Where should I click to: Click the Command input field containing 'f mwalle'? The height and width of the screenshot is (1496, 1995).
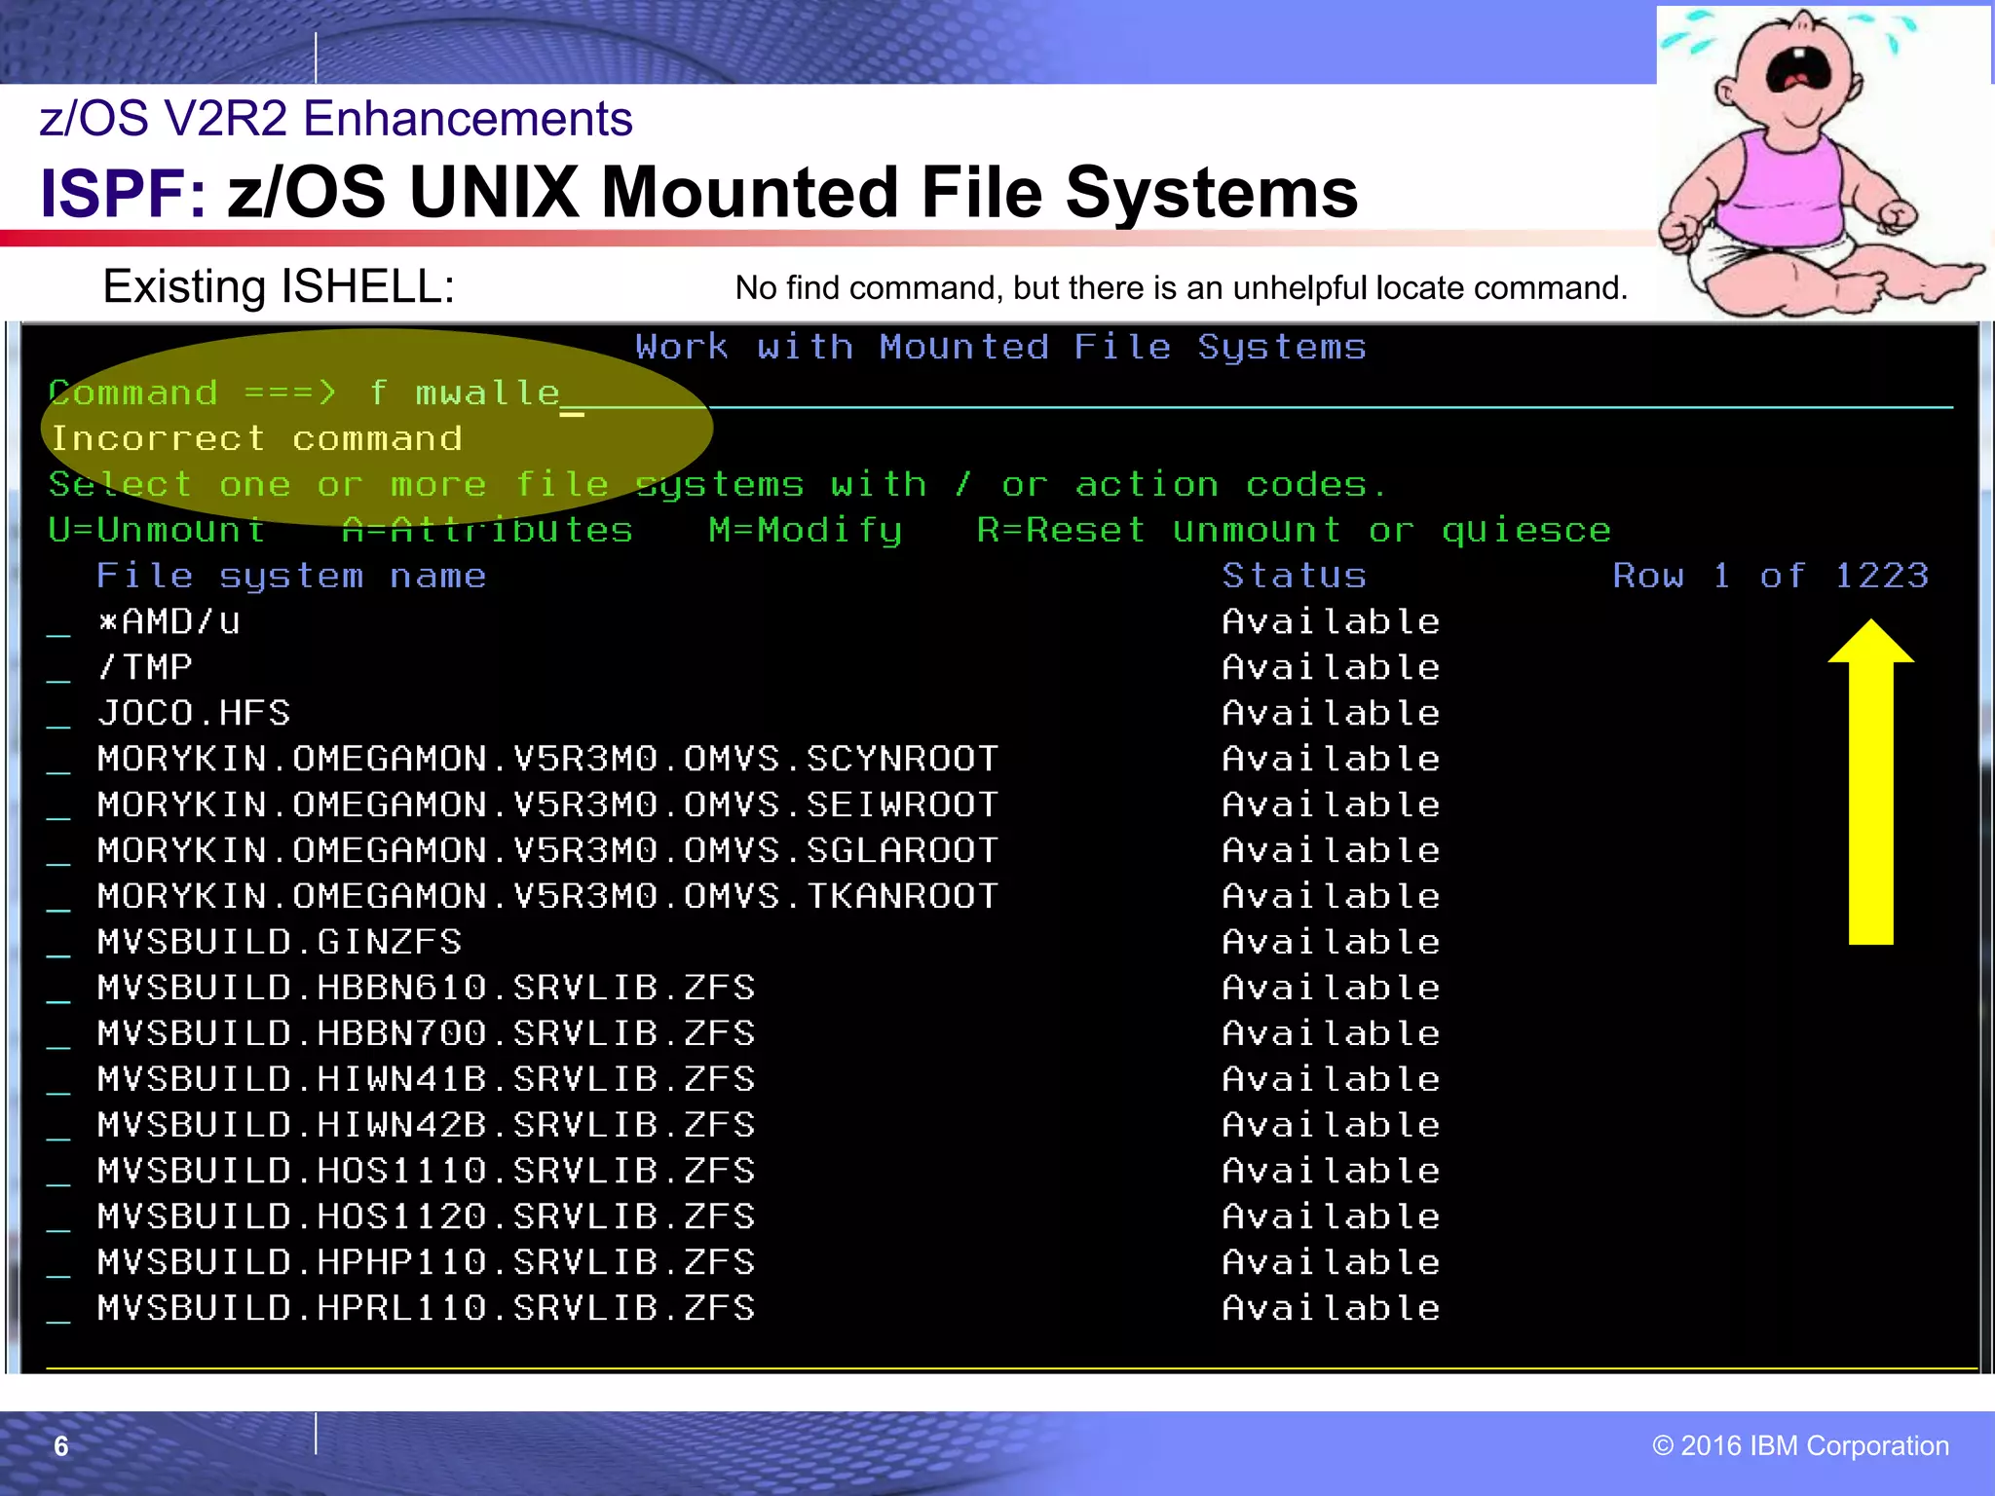point(1159,393)
